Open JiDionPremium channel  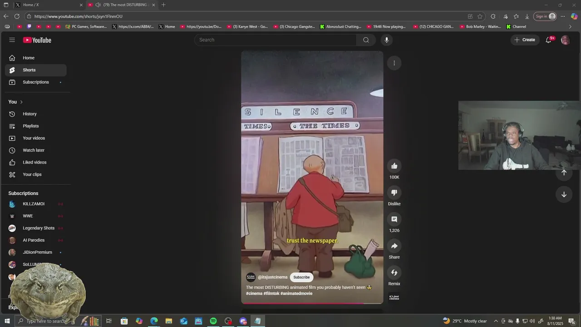35,253
